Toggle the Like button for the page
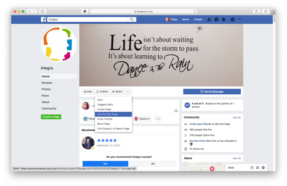Image resolution: width=287 pixels, height=186 pixels. pyautogui.click(x=88, y=92)
